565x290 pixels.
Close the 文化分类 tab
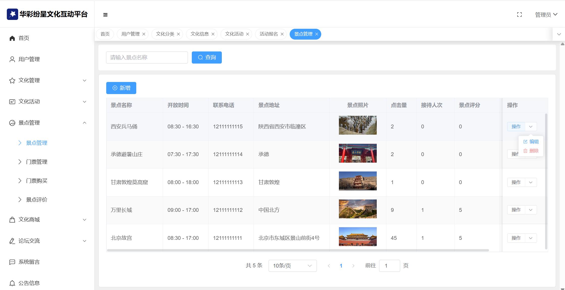pos(178,34)
